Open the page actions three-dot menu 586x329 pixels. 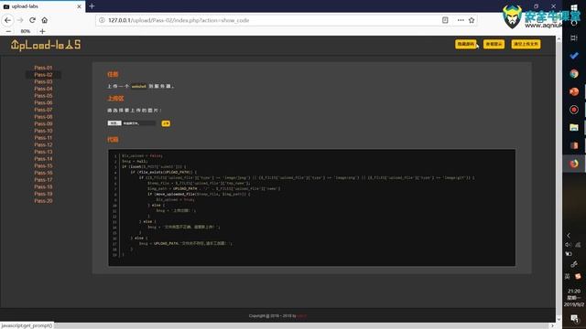tap(461, 20)
